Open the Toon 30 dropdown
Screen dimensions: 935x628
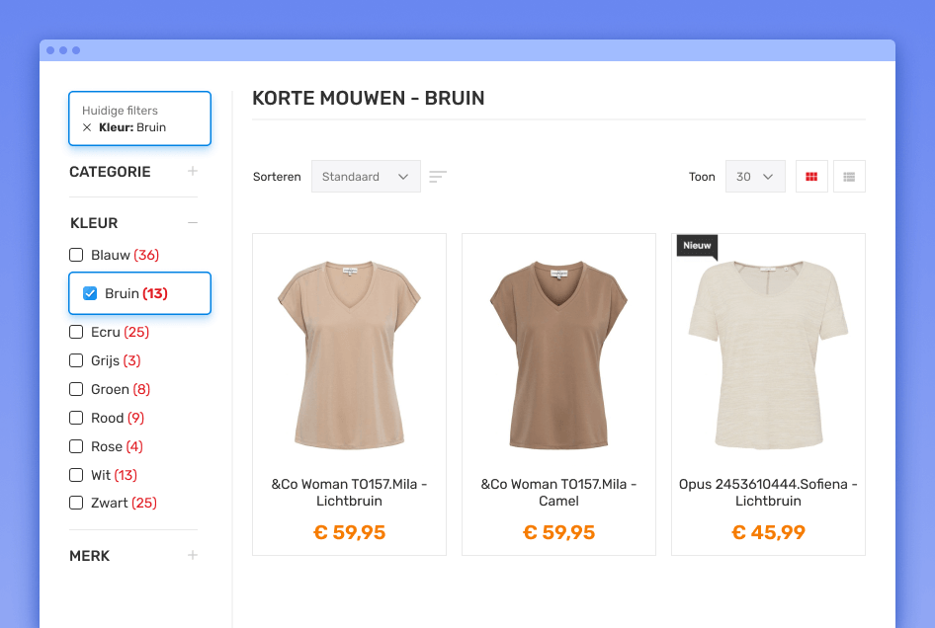coord(755,176)
